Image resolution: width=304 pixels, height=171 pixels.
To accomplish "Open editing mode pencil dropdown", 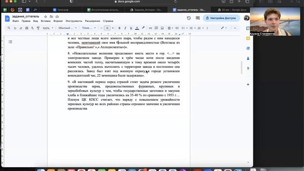I will [x=224, y=28].
